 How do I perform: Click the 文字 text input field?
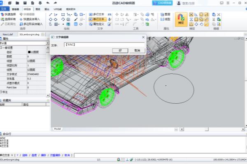pyautogui.click(x=104, y=44)
